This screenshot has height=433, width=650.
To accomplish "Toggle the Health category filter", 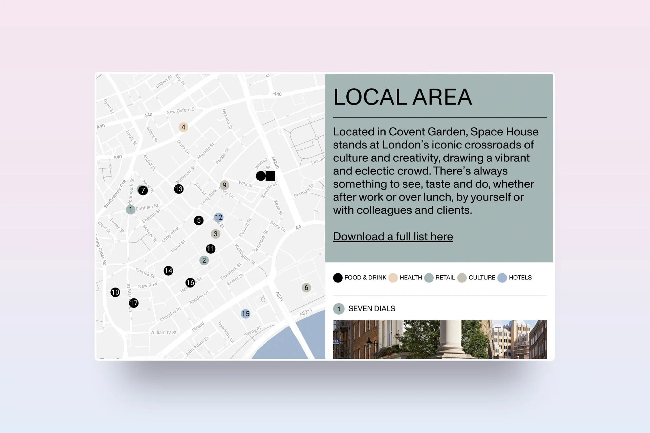I will tap(405, 278).
